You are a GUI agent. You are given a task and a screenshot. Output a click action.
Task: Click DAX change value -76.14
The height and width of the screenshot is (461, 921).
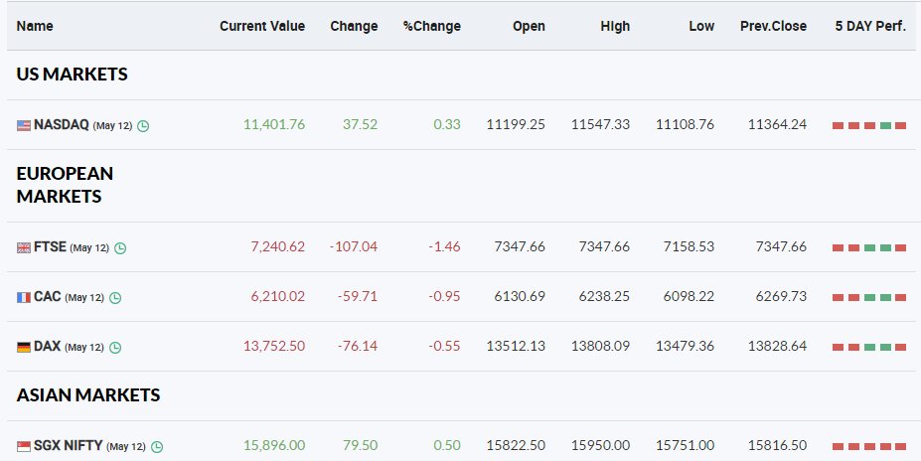coord(358,346)
